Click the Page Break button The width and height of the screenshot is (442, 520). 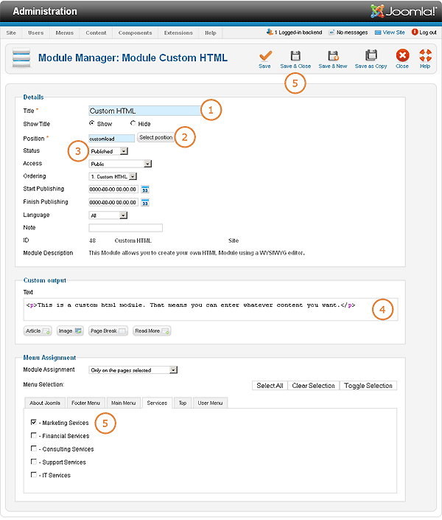[x=108, y=331]
